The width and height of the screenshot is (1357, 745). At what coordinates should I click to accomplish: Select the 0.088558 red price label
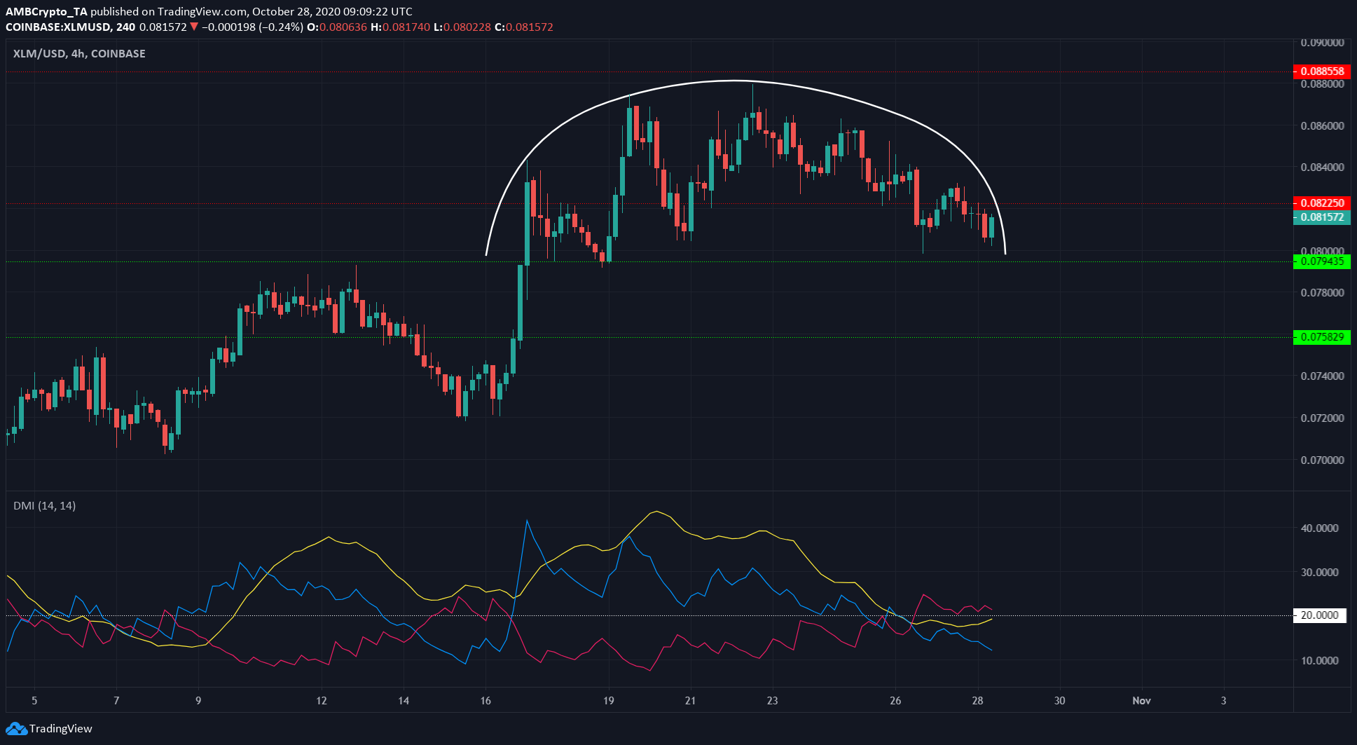[1321, 71]
